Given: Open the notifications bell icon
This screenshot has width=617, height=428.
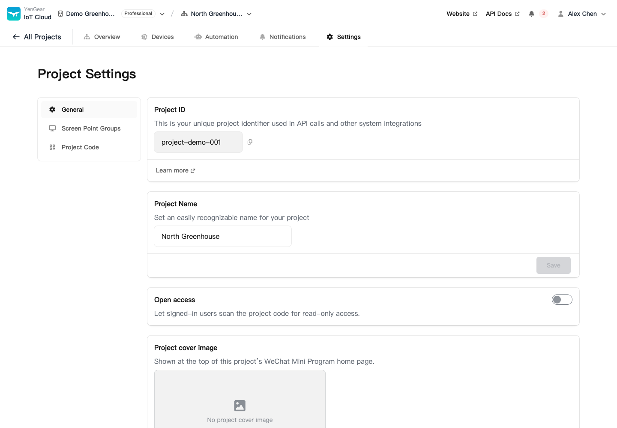Looking at the screenshot, I should click(x=531, y=14).
